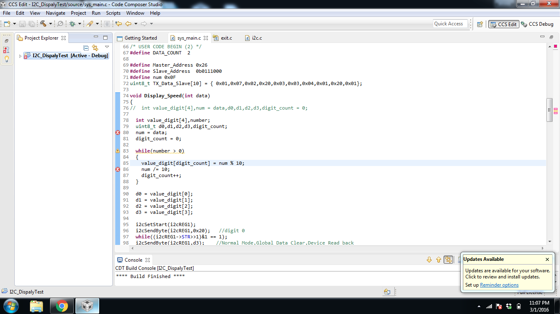
Task: Switch to the CCS Debug perspective
Action: (537, 24)
